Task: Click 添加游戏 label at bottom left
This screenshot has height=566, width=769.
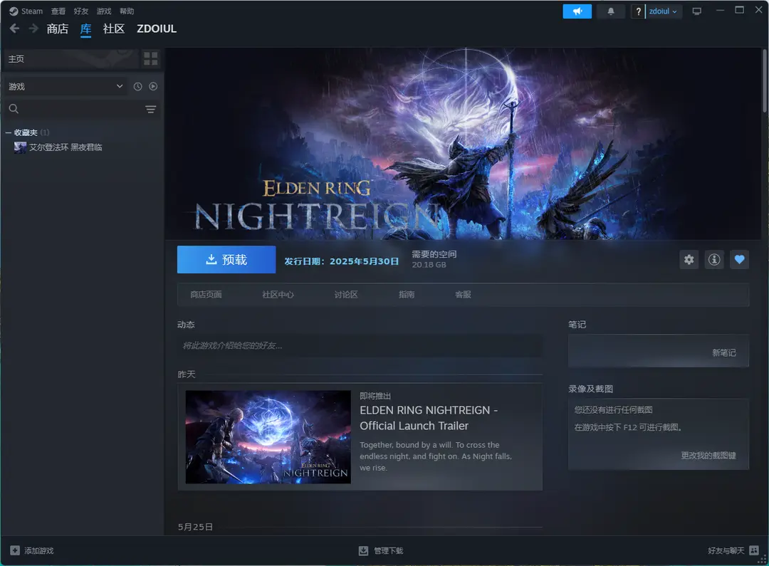Action: coord(39,551)
